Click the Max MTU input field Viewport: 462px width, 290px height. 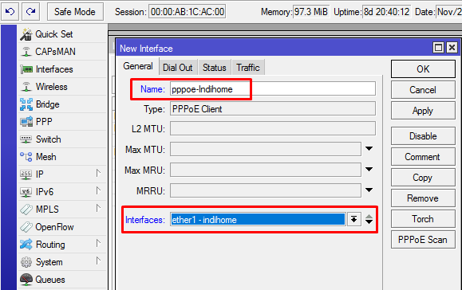[x=266, y=149]
